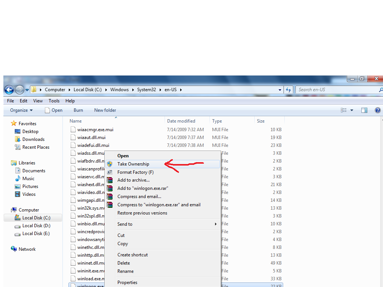Choose Compress to "winlogon.exe.rar" and email
Screen dimensions: 383x287
click(x=162, y=205)
